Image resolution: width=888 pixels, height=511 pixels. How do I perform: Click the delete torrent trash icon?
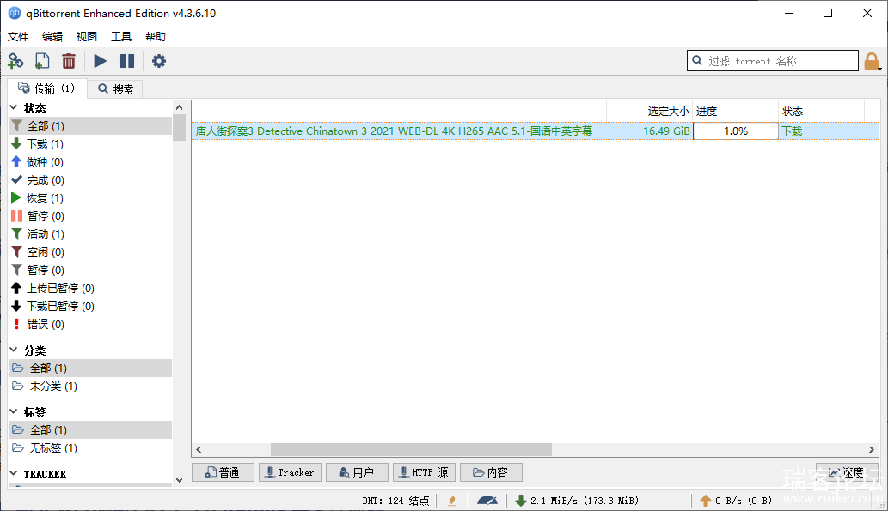point(69,61)
